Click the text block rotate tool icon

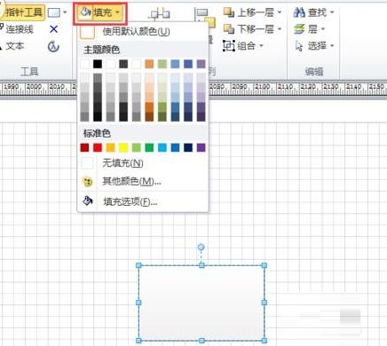click(53, 46)
